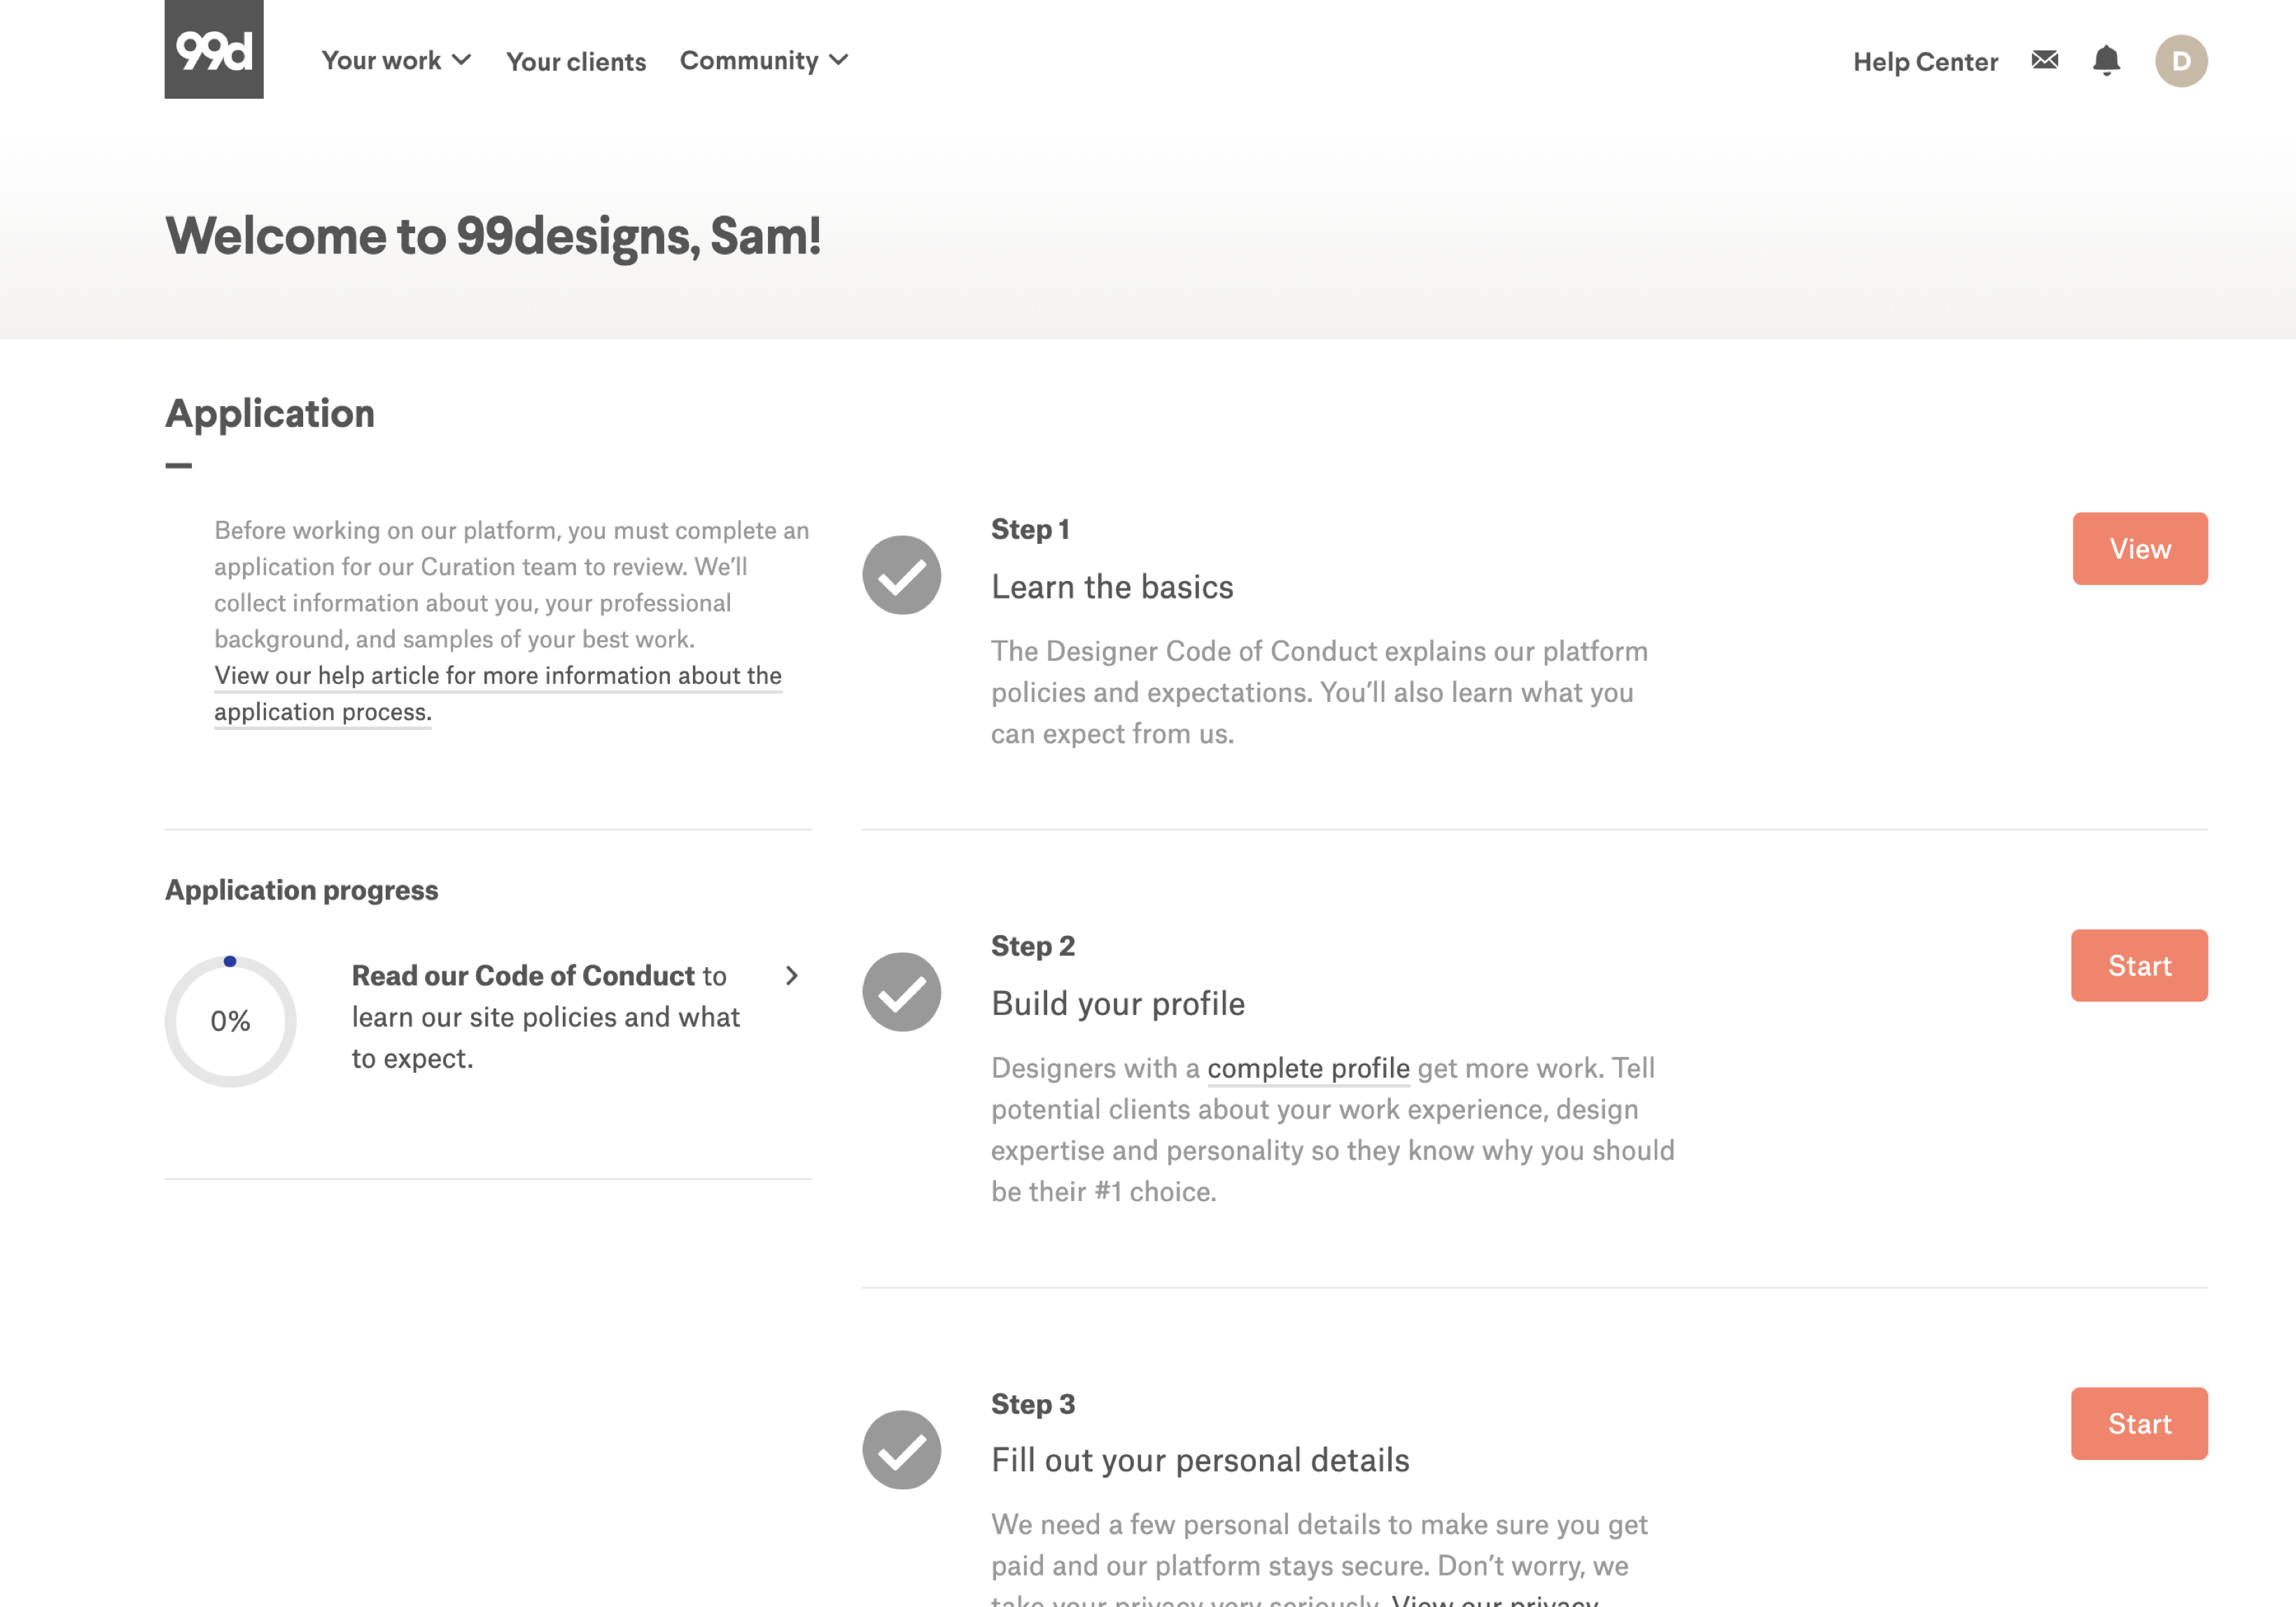Start the Build your profile step
Screen dimensions: 2296x1607
2139,965
